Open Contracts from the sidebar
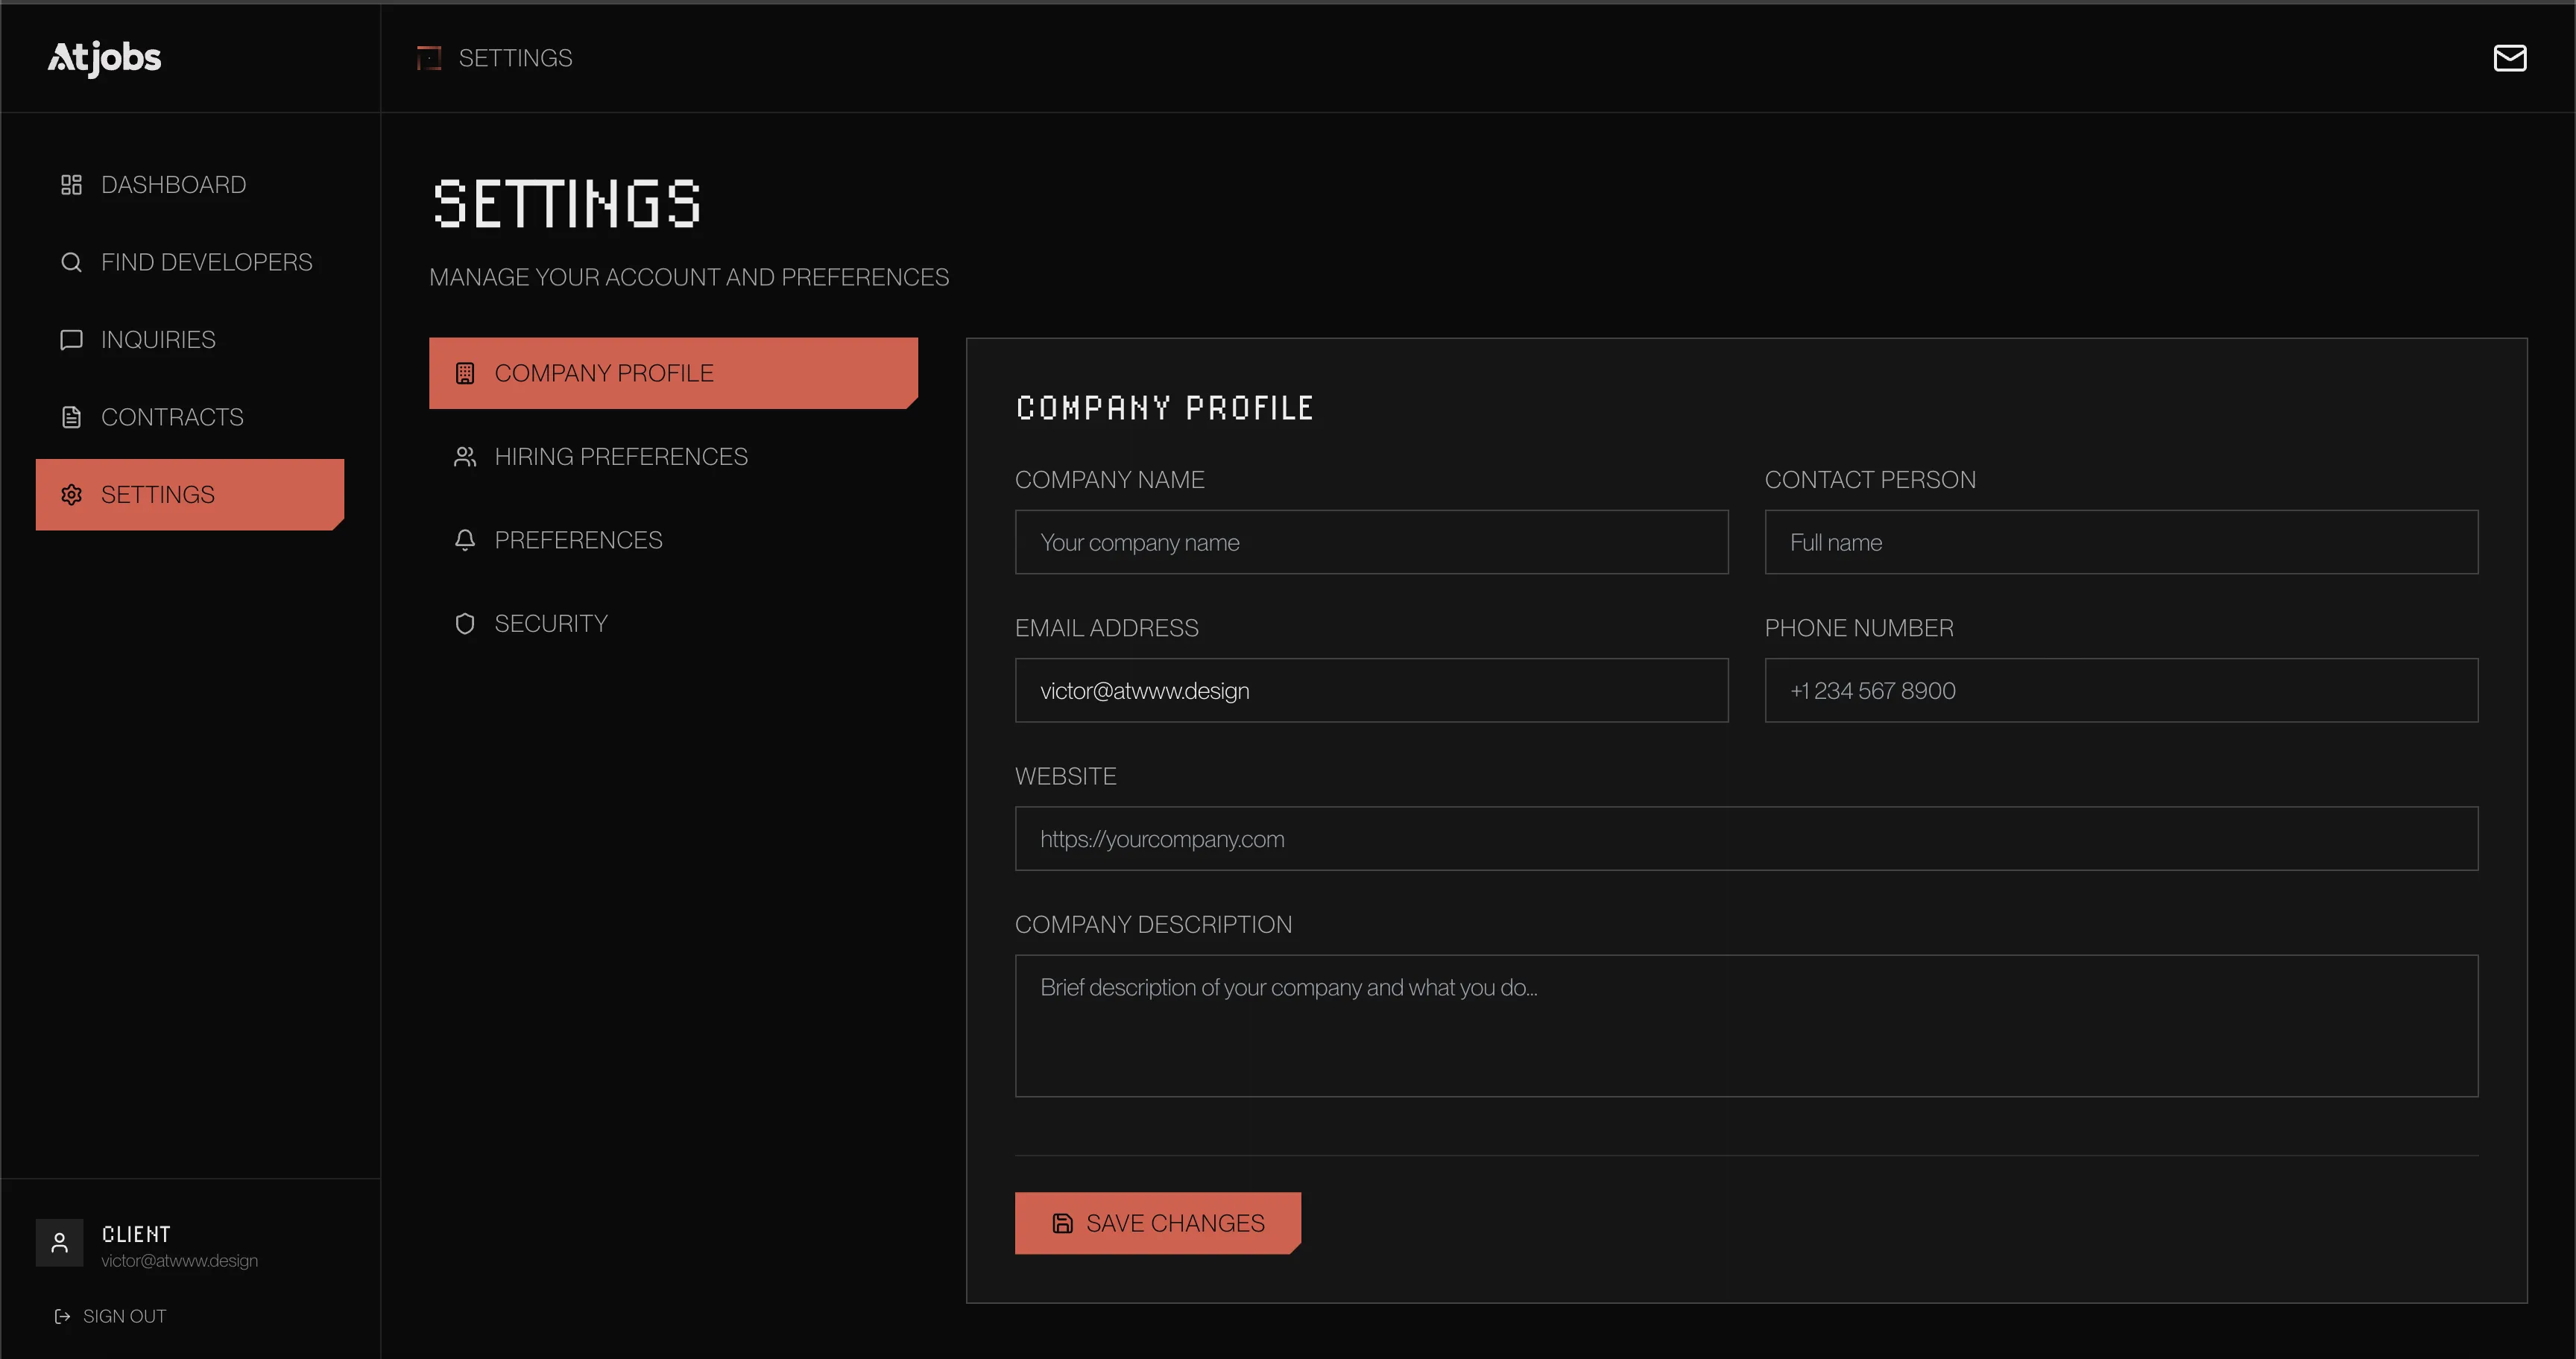 coord(172,416)
